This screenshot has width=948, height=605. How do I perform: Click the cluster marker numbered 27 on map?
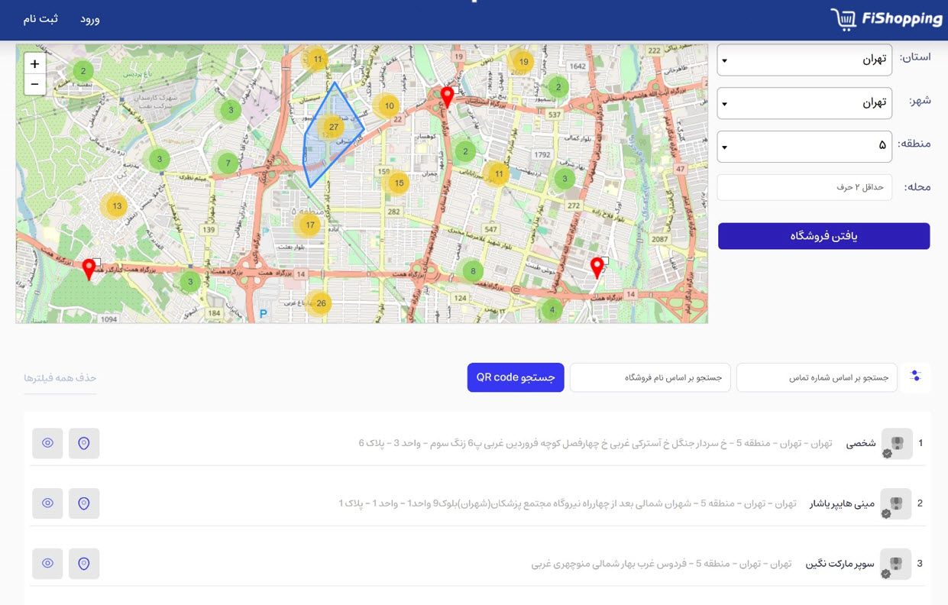point(333,127)
